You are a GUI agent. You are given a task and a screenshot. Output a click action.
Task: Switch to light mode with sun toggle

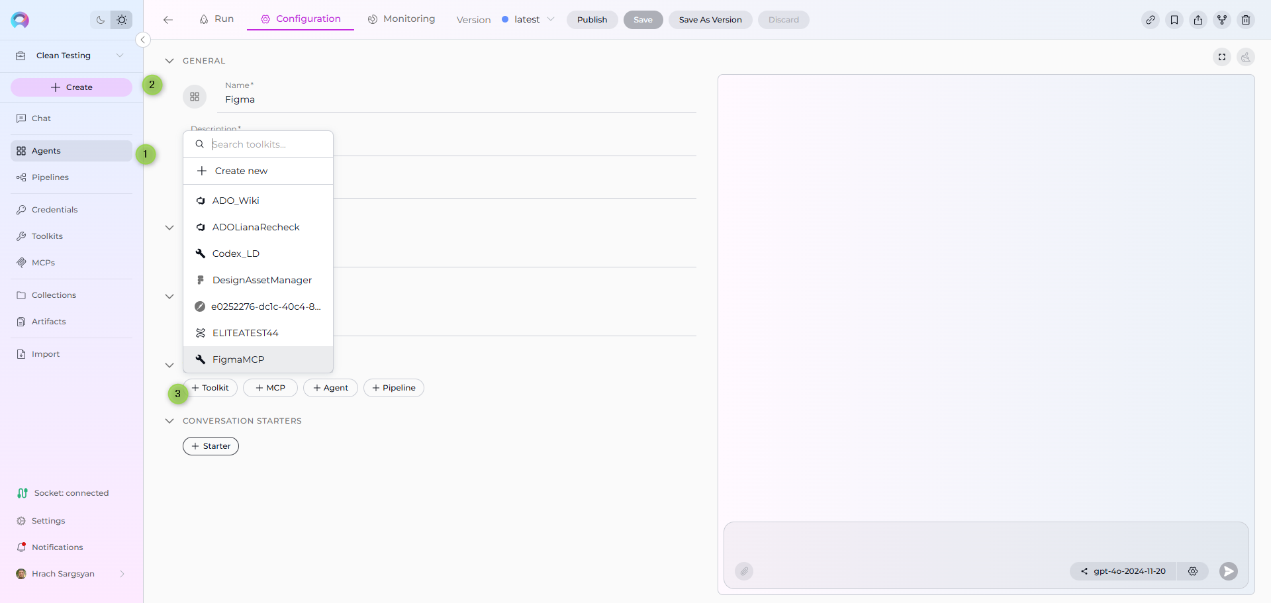pyautogui.click(x=122, y=20)
